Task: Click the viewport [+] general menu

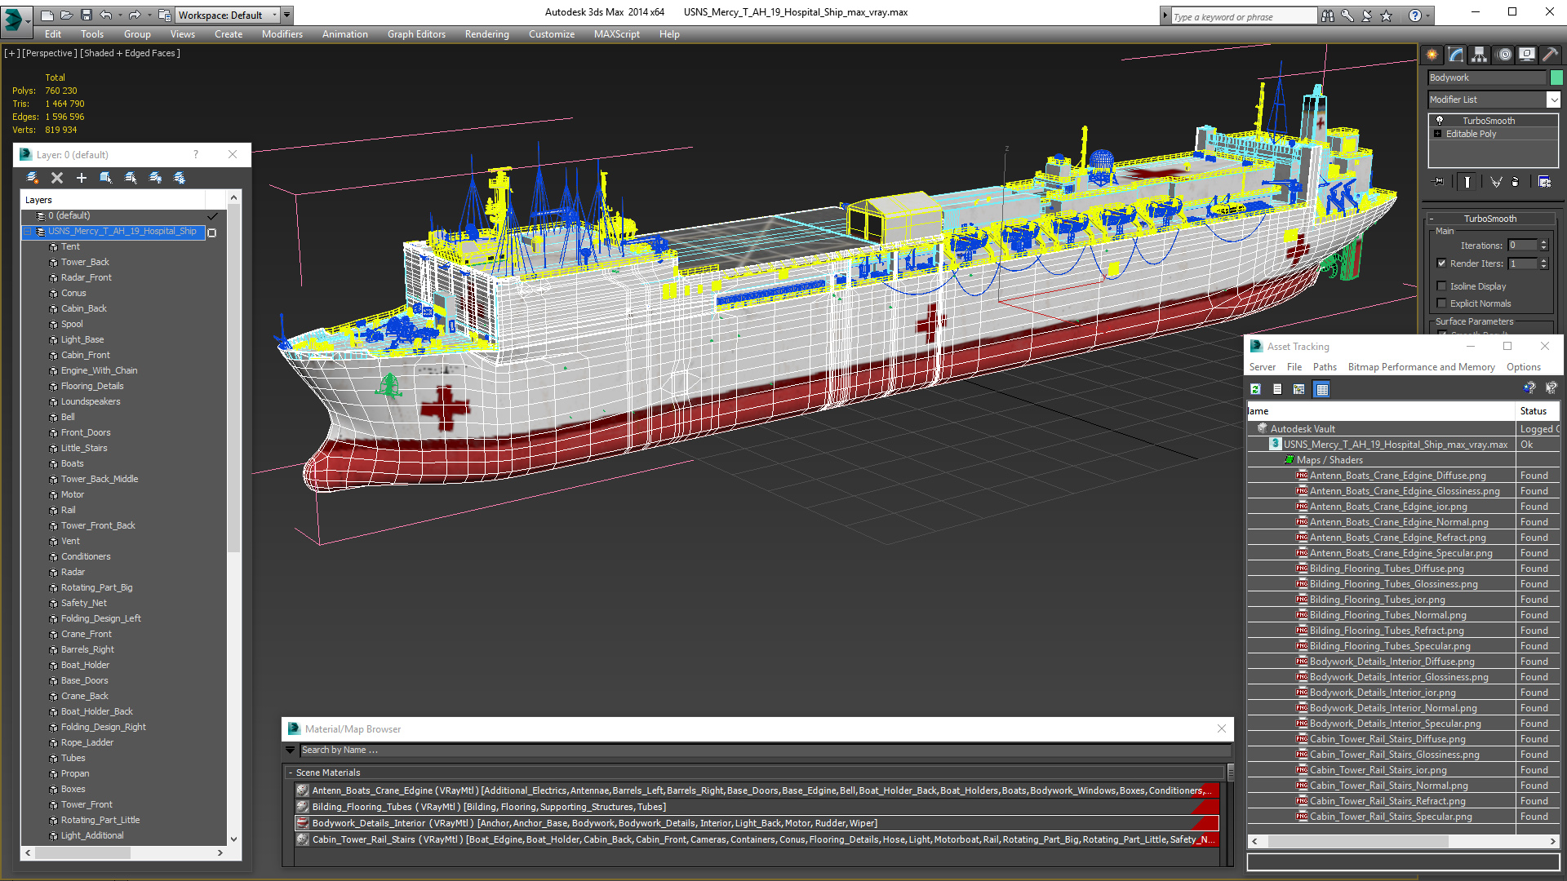Action: point(11,53)
